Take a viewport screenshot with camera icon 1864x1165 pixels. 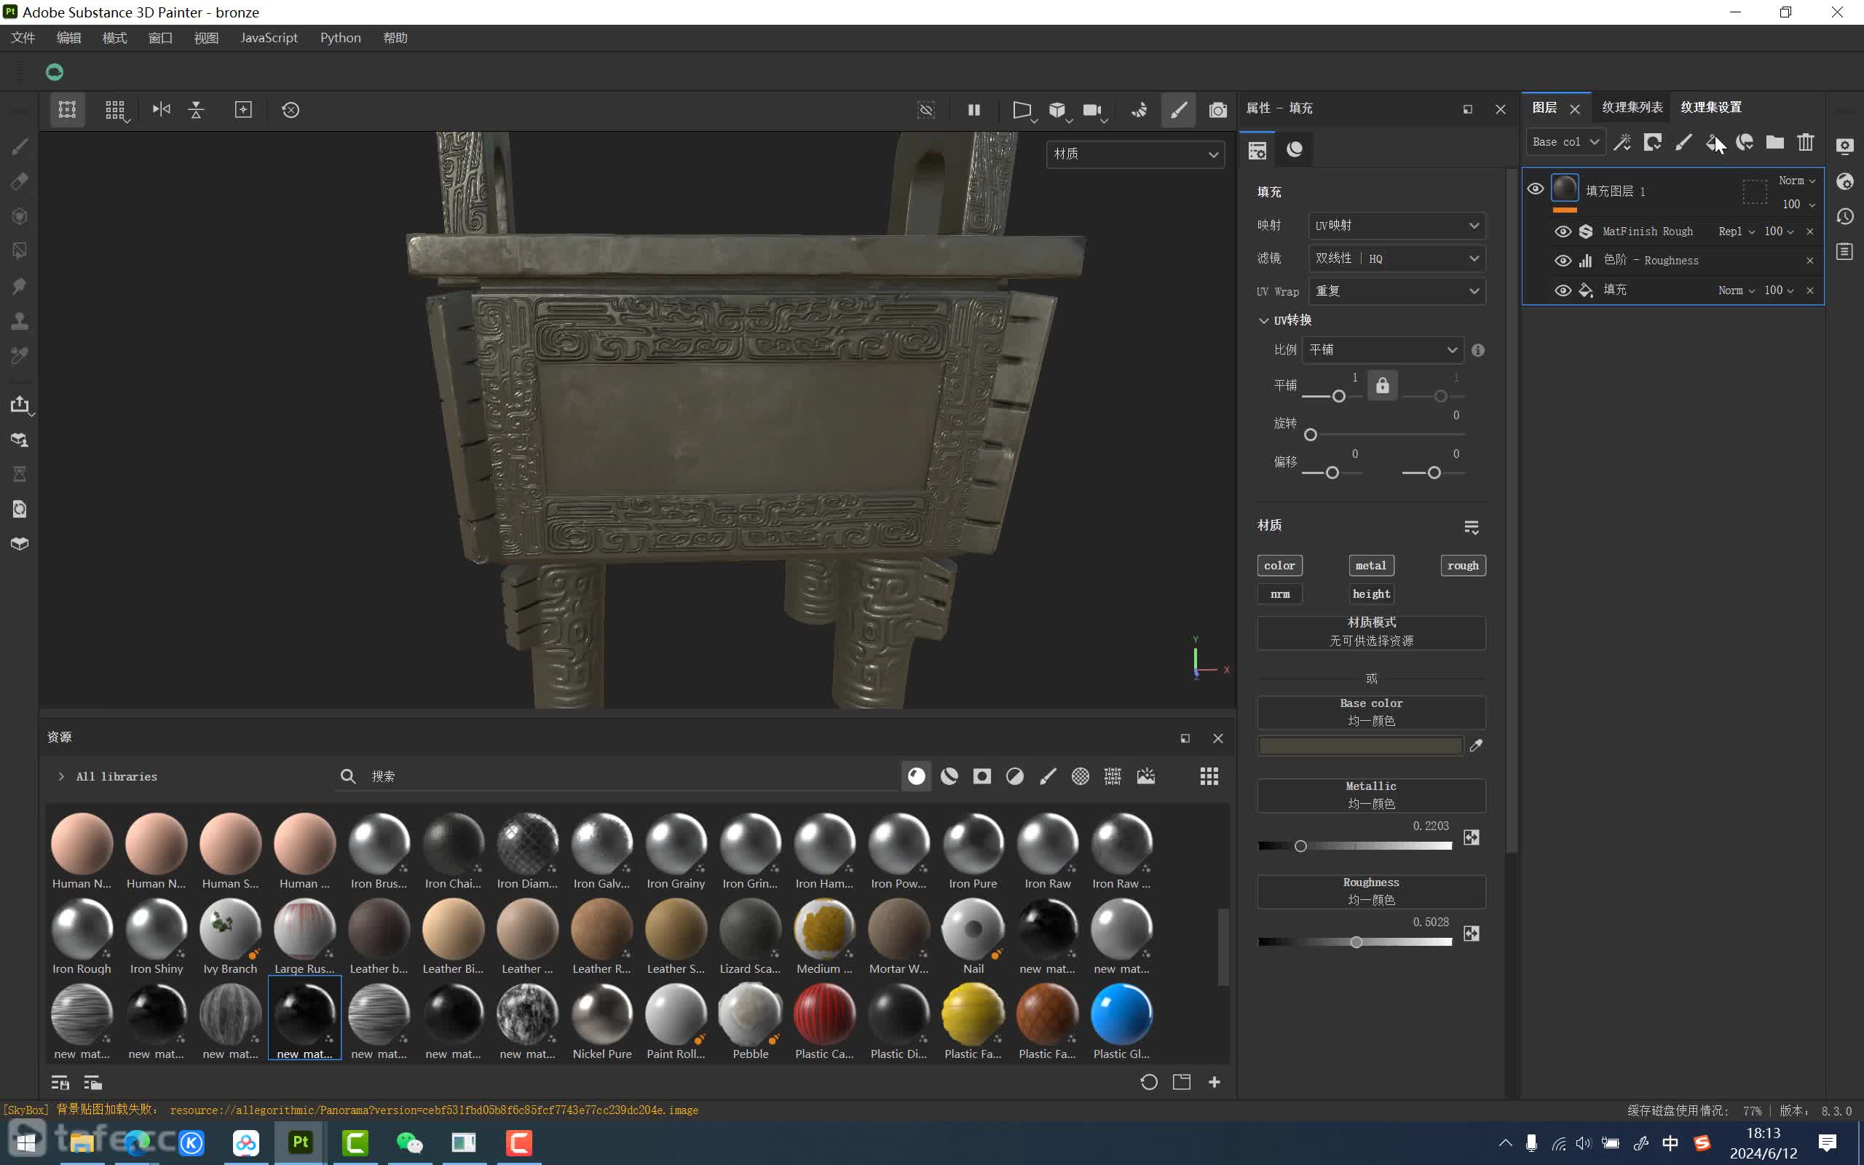[x=1217, y=109]
